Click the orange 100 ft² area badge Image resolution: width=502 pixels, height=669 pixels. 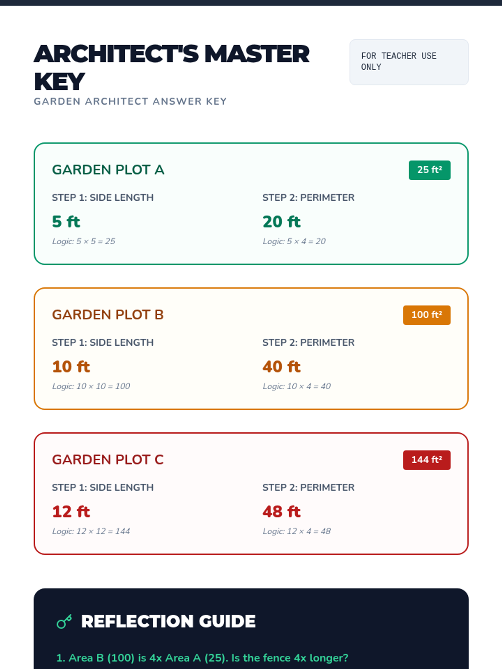(x=426, y=315)
